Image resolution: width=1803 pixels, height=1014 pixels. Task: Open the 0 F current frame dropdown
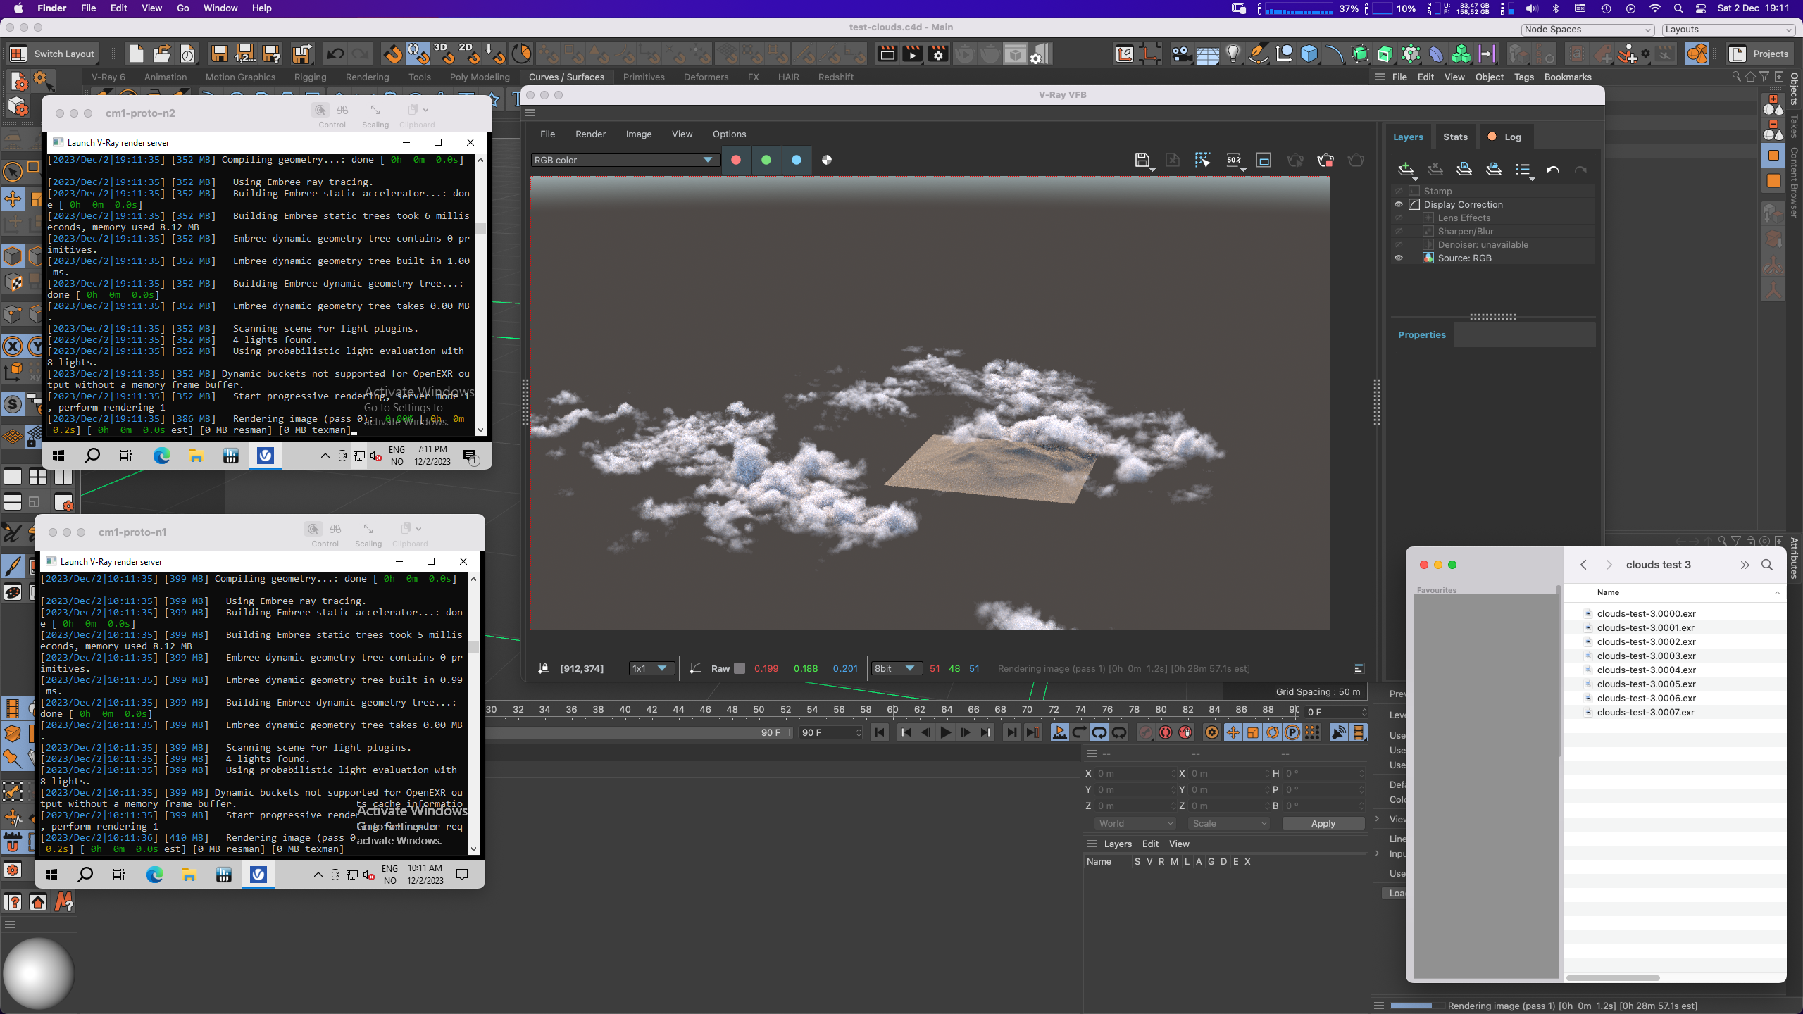tap(1335, 712)
